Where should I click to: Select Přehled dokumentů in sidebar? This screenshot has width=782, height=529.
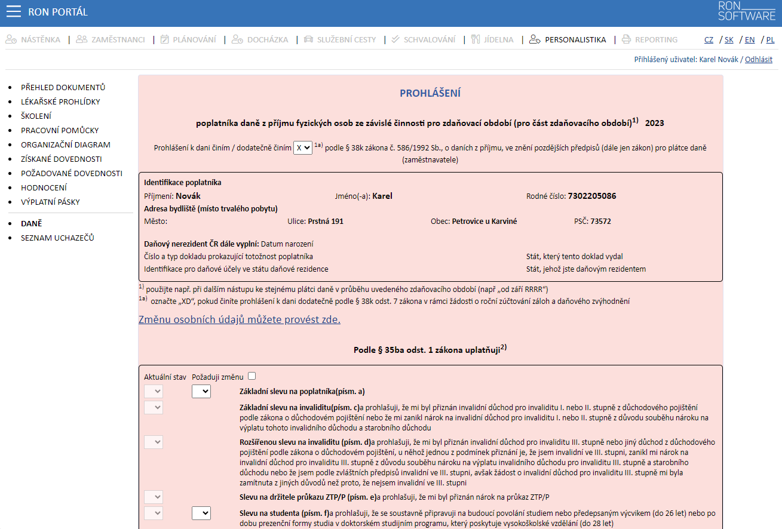(x=63, y=87)
